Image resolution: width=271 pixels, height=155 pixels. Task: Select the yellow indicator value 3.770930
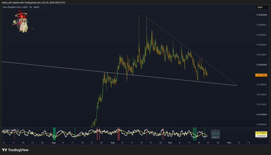click(261, 133)
